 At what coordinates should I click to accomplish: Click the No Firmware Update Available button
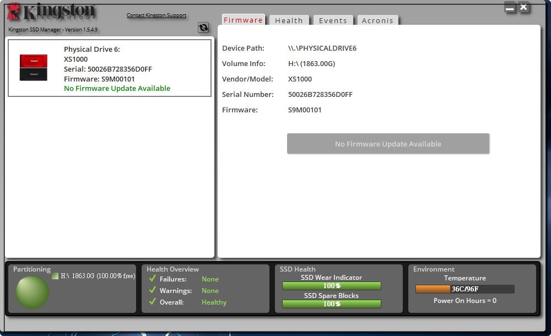click(x=388, y=143)
